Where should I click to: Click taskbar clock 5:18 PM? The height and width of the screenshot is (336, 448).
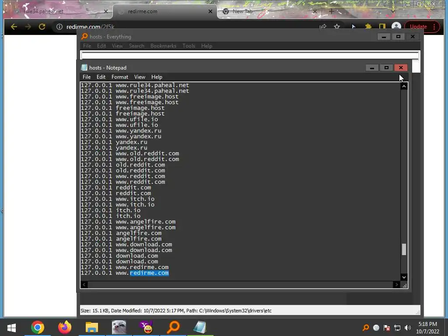[427, 324]
